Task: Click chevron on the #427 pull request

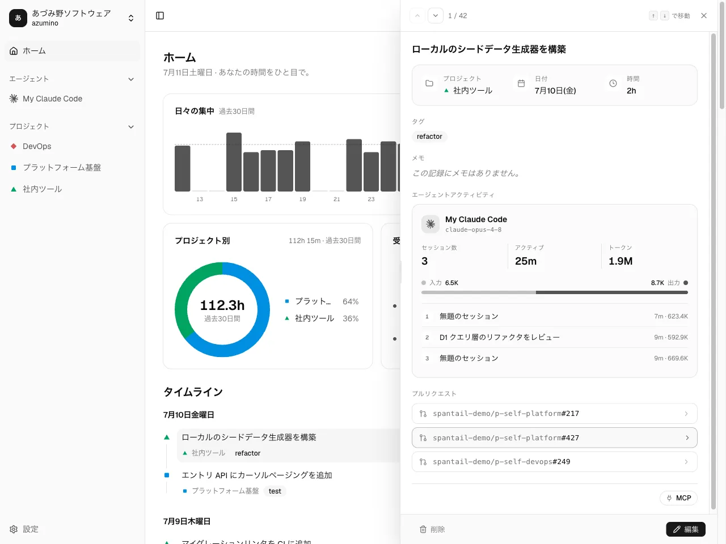Action: [687, 437]
